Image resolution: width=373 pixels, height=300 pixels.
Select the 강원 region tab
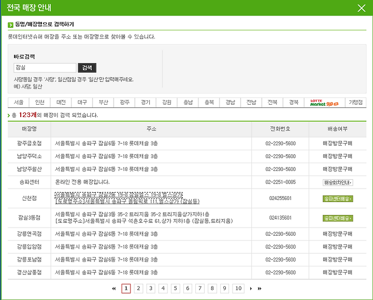167,102
